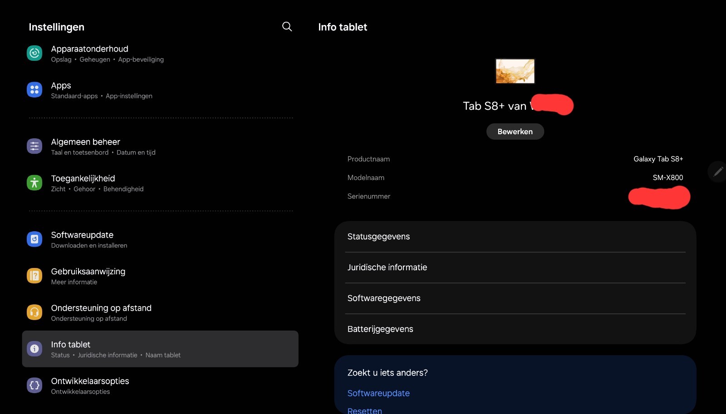Select the highlighted Info tablet entry

pos(160,349)
